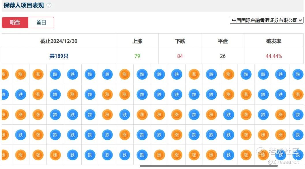Open the 中国国际金融香港证券有限公司 sponsor dropdown
The image size is (305, 169).
point(267,20)
